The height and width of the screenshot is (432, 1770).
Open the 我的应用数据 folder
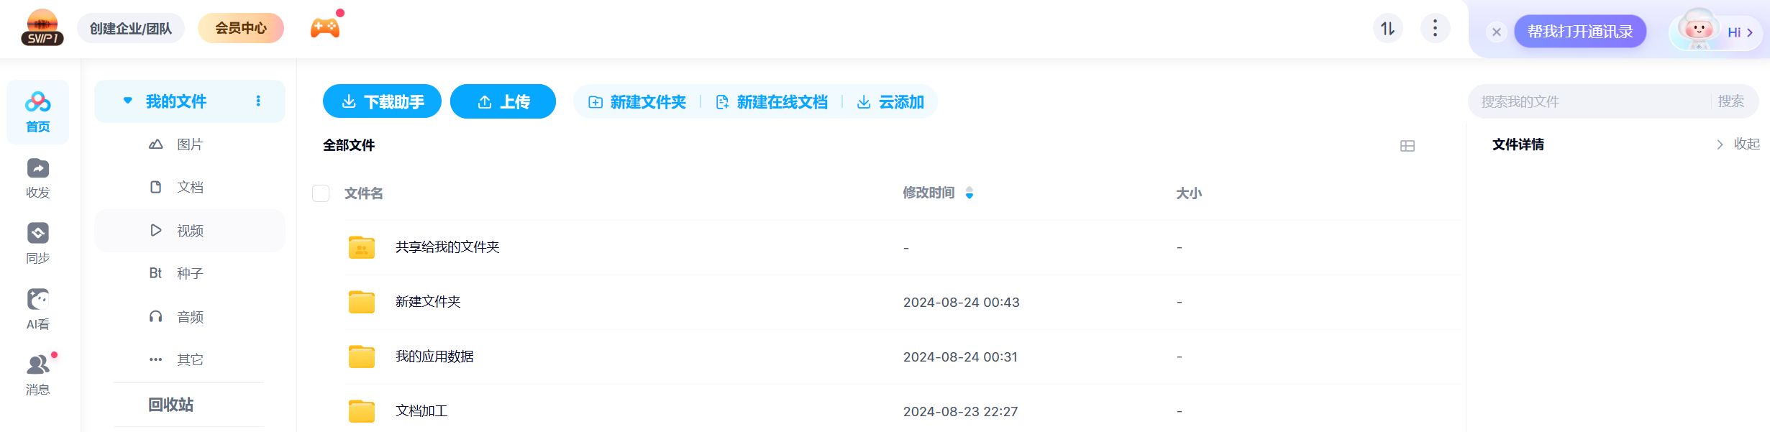tap(434, 357)
